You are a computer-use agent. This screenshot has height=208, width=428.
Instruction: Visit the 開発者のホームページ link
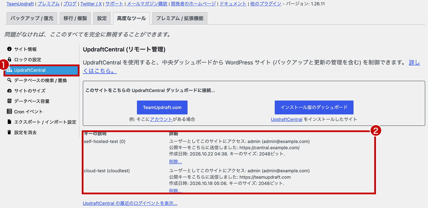pos(193,4)
